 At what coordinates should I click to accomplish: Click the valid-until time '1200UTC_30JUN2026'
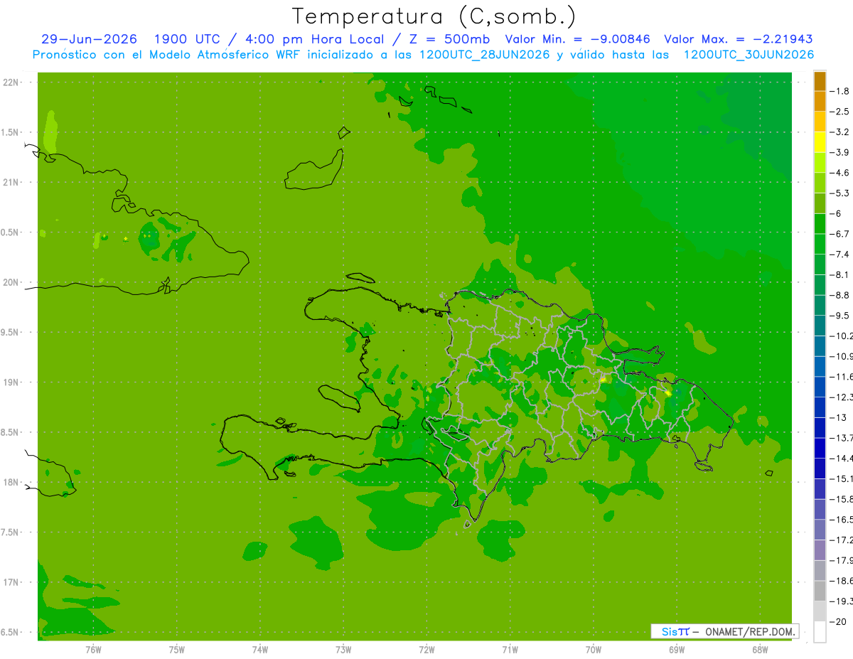click(749, 55)
